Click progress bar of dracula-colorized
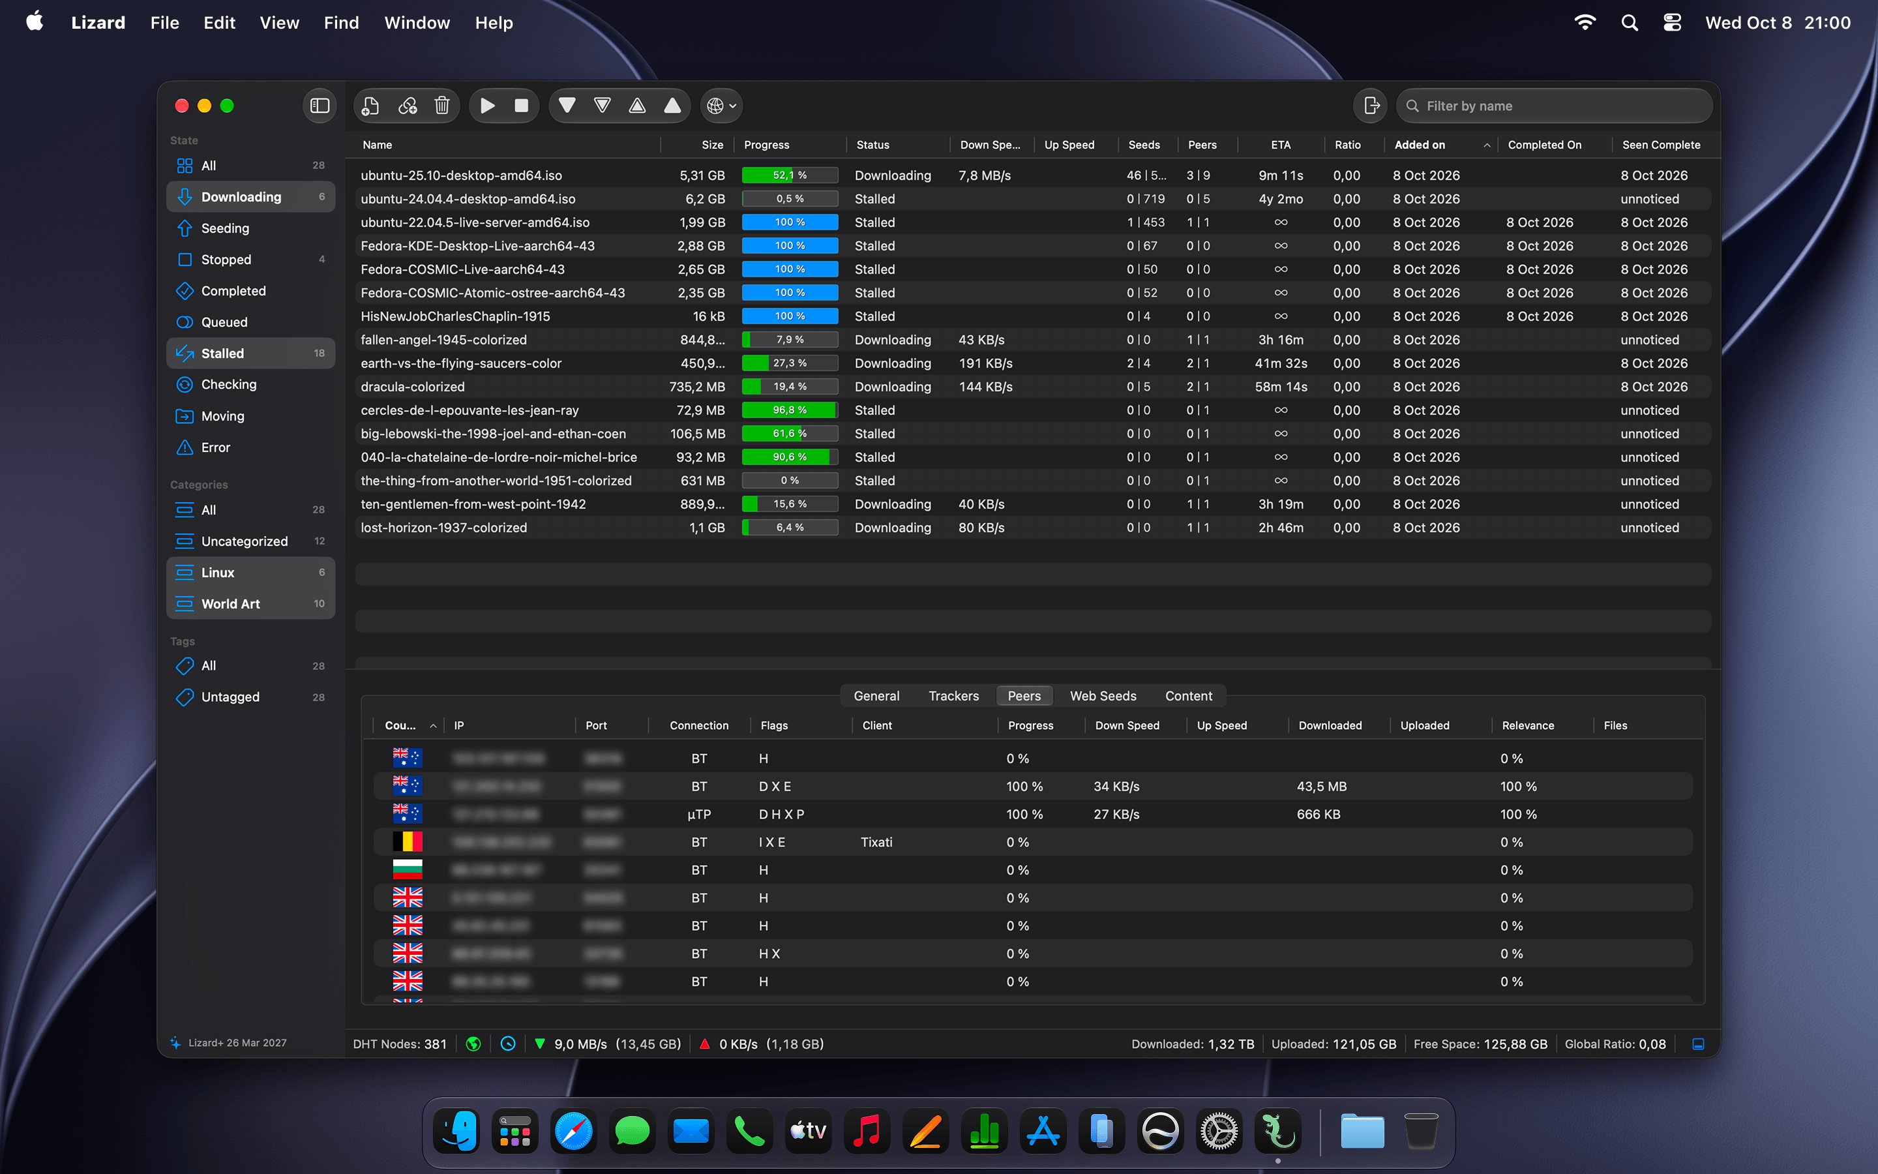This screenshot has width=1878, height=1174. pos(790,387)
